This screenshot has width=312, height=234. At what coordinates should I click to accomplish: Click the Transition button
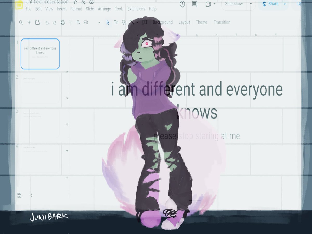tap(222, 22)
